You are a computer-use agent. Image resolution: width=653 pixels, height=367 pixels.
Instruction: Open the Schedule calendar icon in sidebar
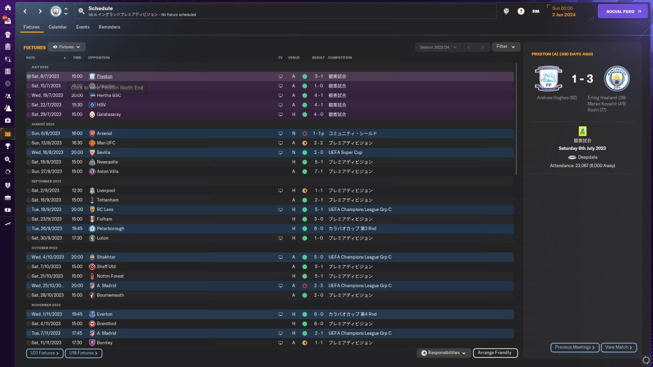8,134
